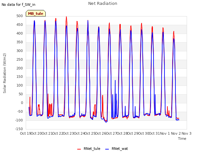Click the Oct 28 x-axis tick label

pyautogui.click(x=122, y=133)
